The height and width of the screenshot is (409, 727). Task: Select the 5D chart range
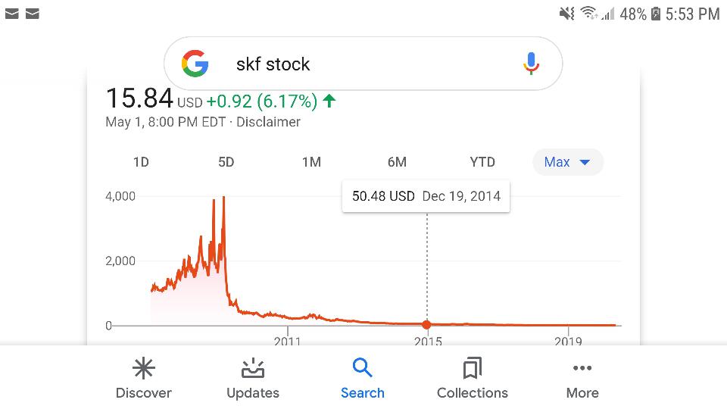[226, 162]
